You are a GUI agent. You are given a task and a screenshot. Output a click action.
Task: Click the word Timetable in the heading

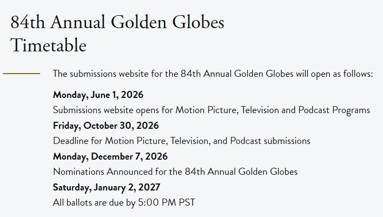tap(48, 45)
